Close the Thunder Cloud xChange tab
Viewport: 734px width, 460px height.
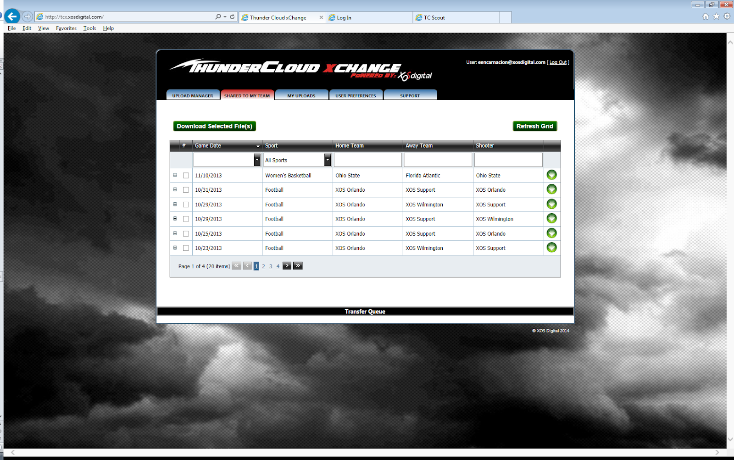pyautogui.click(x=321, y=17)
